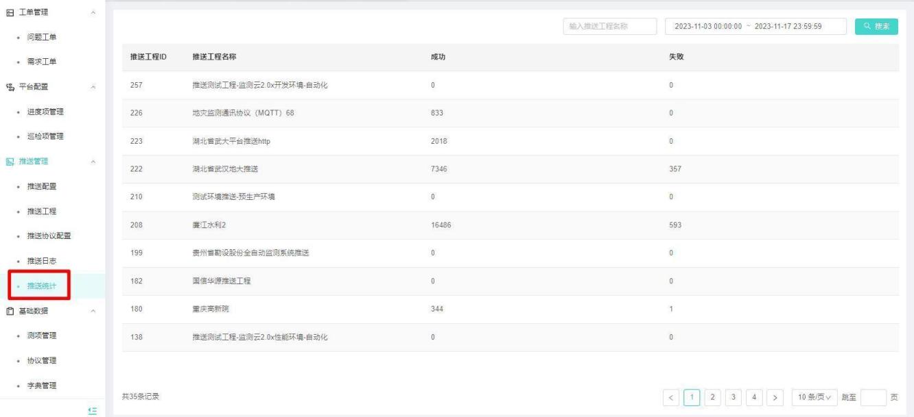Jump to page 3 in pagination
The image size is (914, 417).
click(x=734, y=396)
